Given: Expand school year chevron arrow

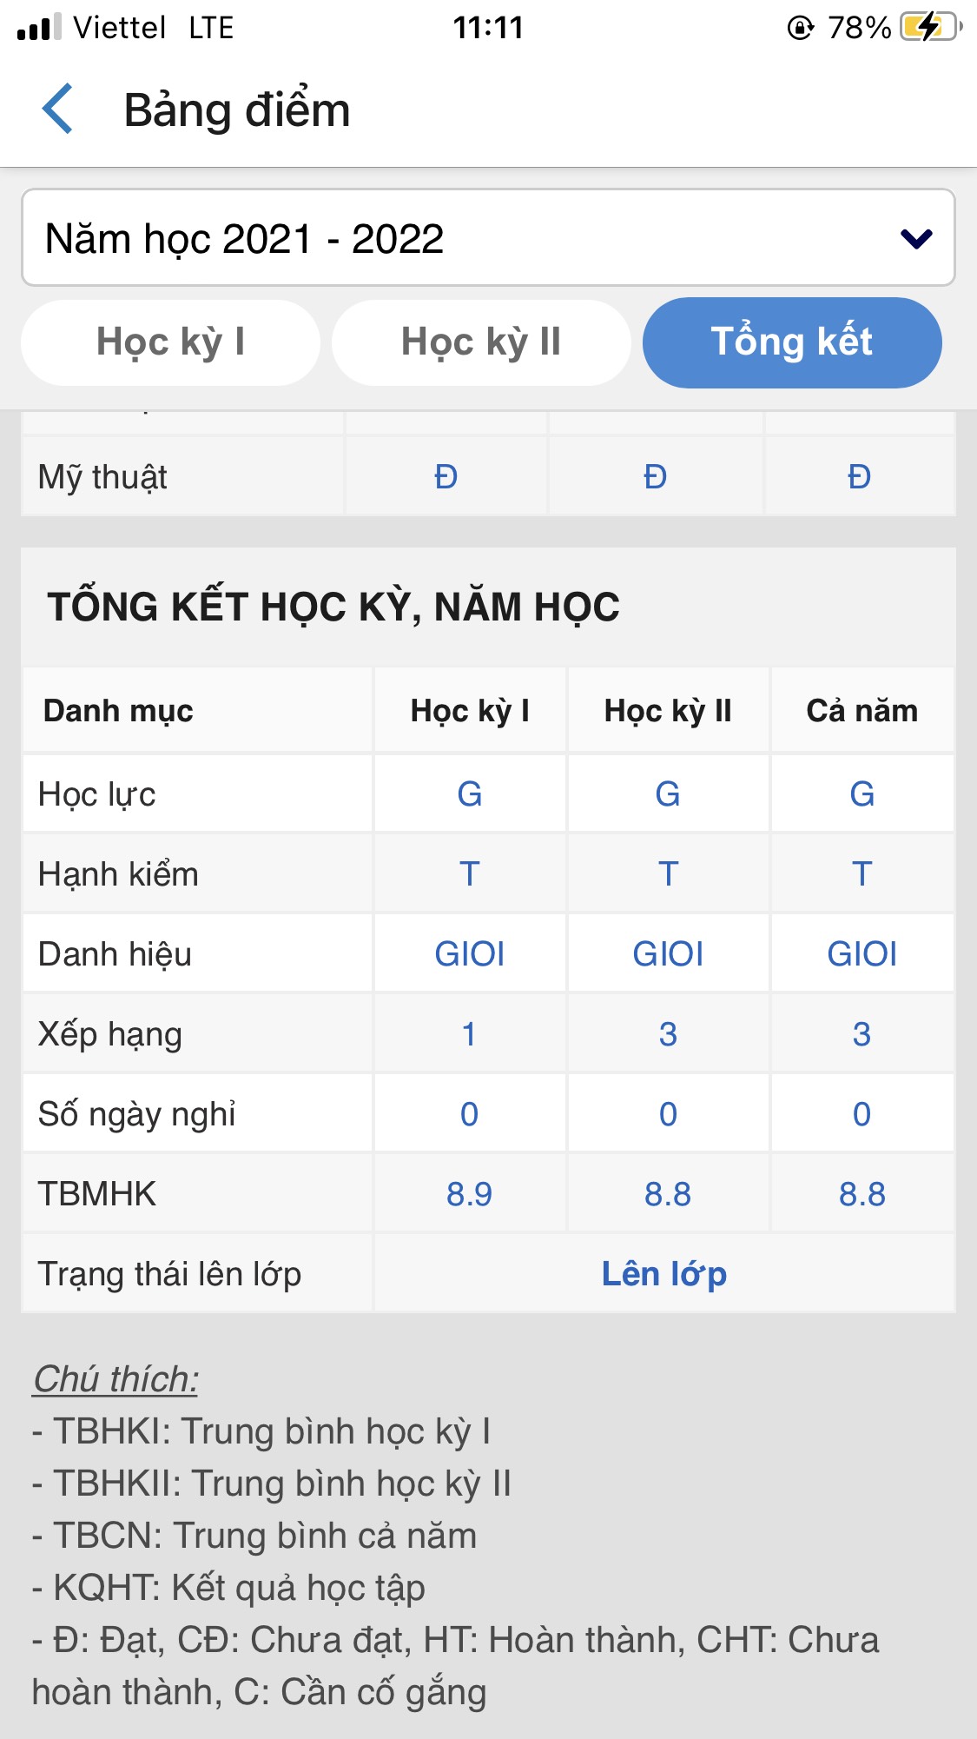Looking at the screenshot, I should pyautogui.click(x=916, y=238).
